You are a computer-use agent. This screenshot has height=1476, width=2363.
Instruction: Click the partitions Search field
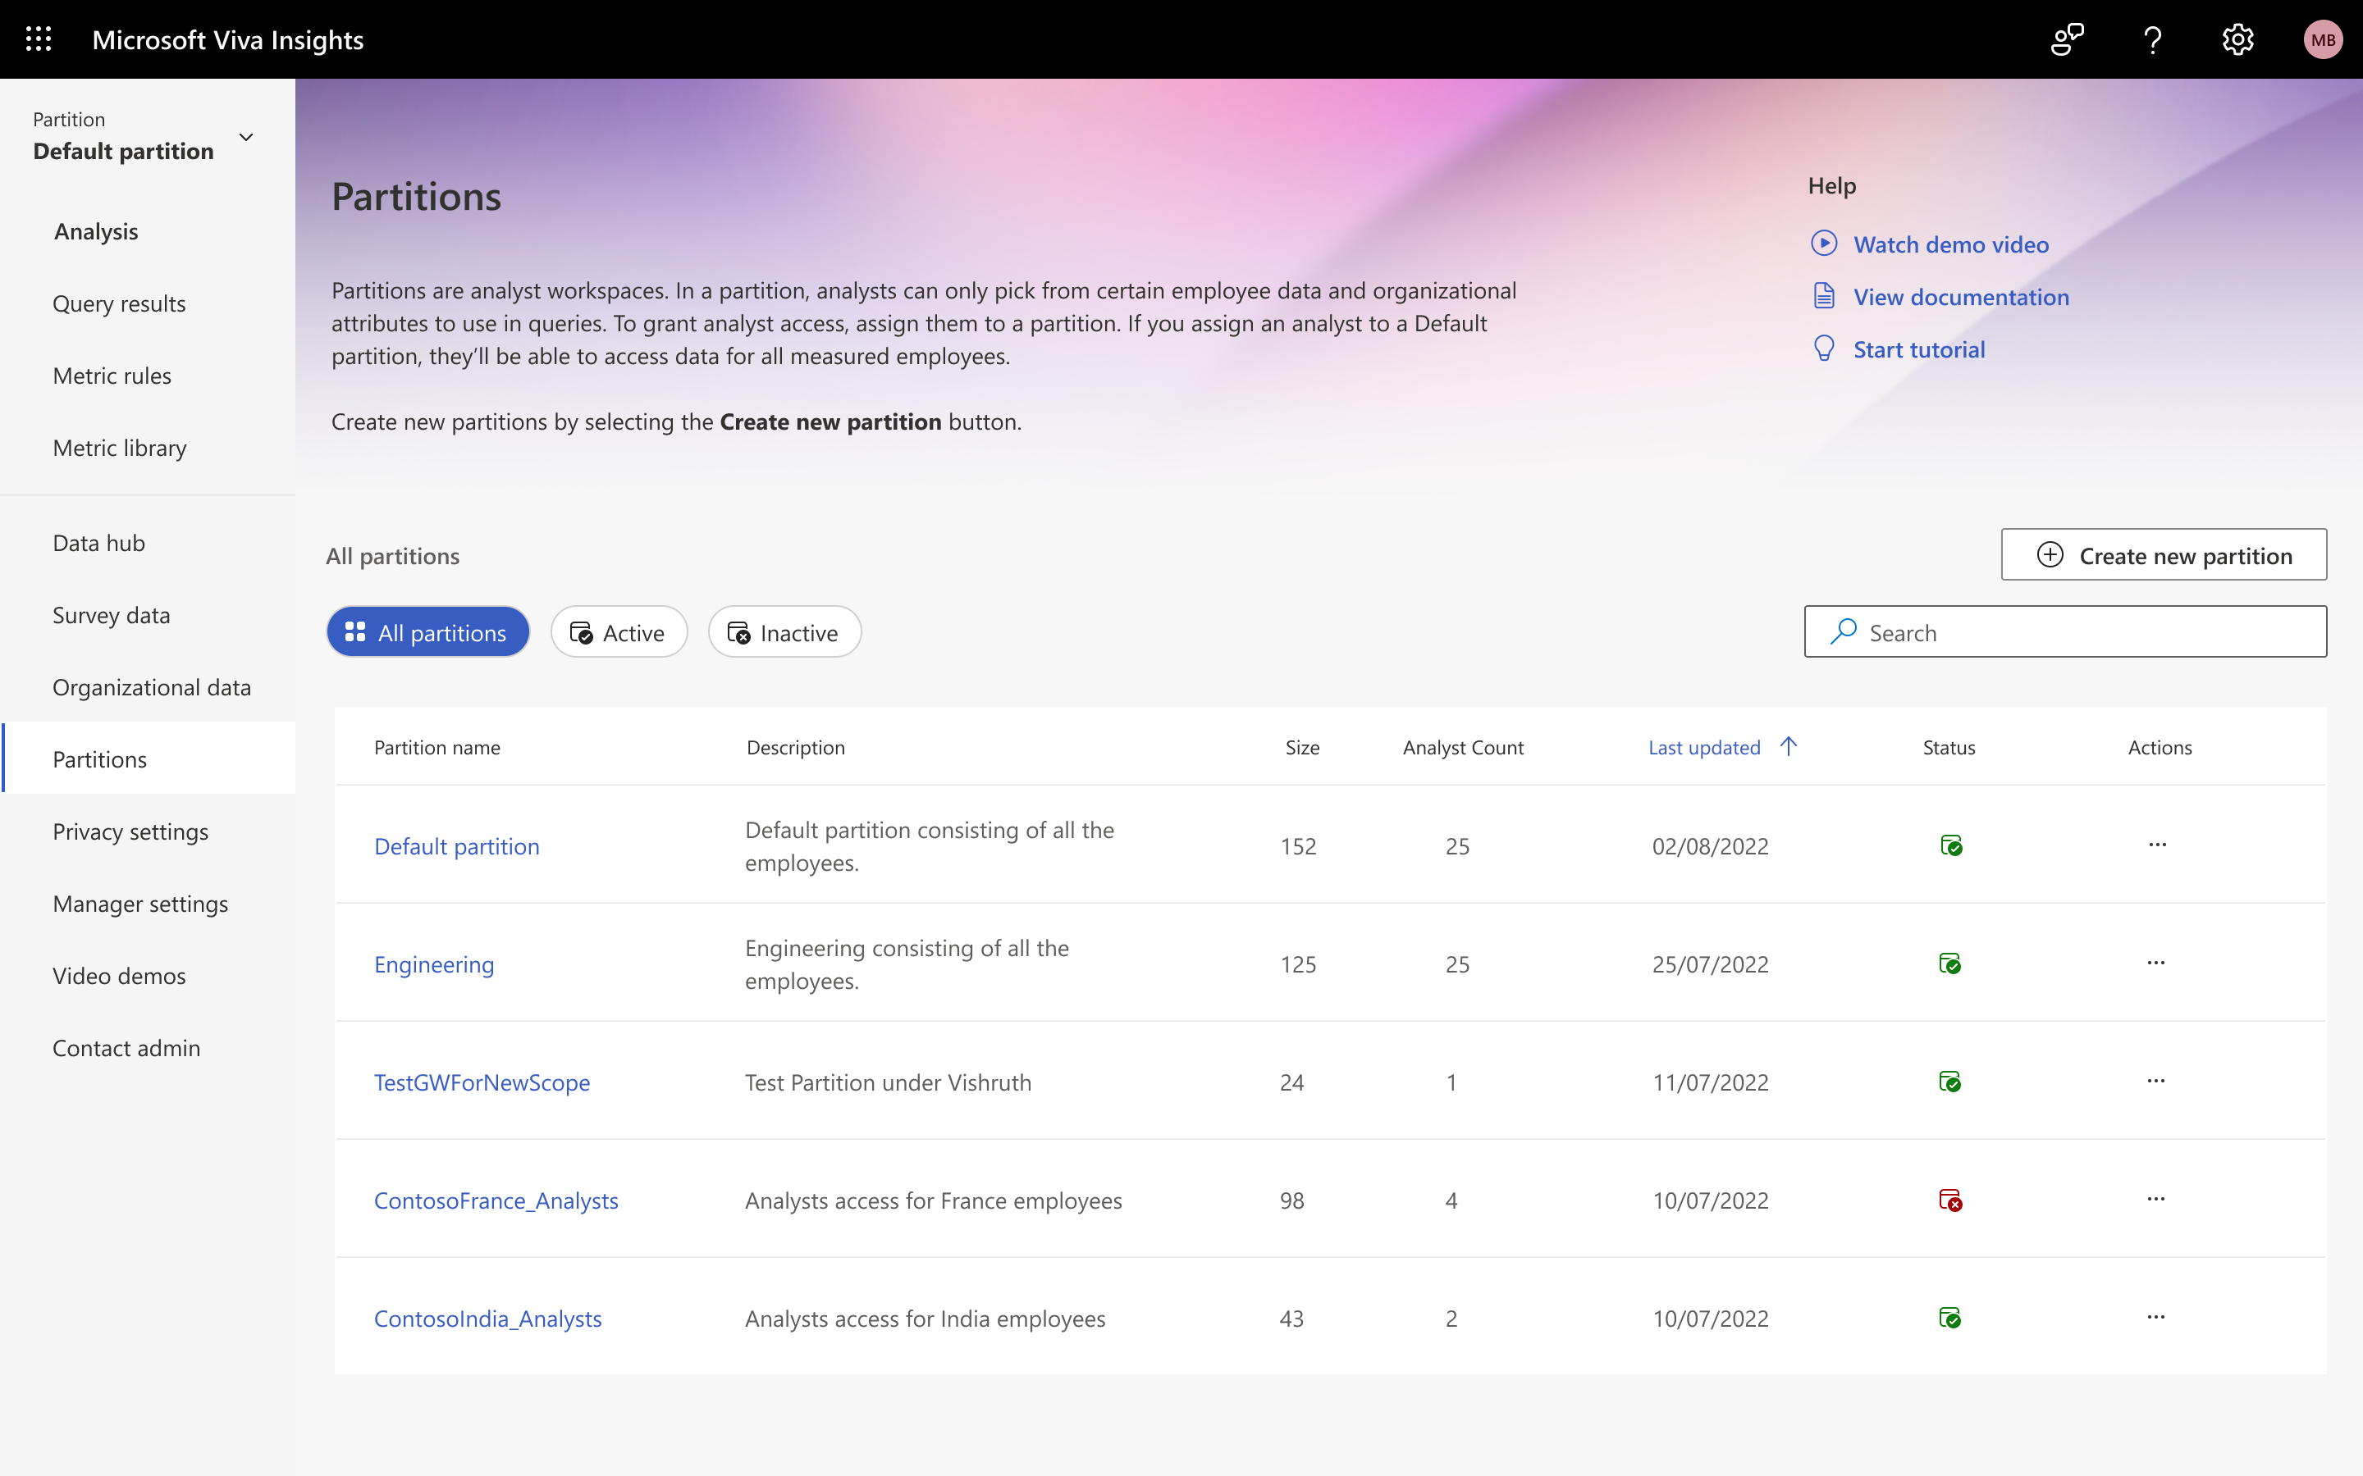(x=2080, y=632)
